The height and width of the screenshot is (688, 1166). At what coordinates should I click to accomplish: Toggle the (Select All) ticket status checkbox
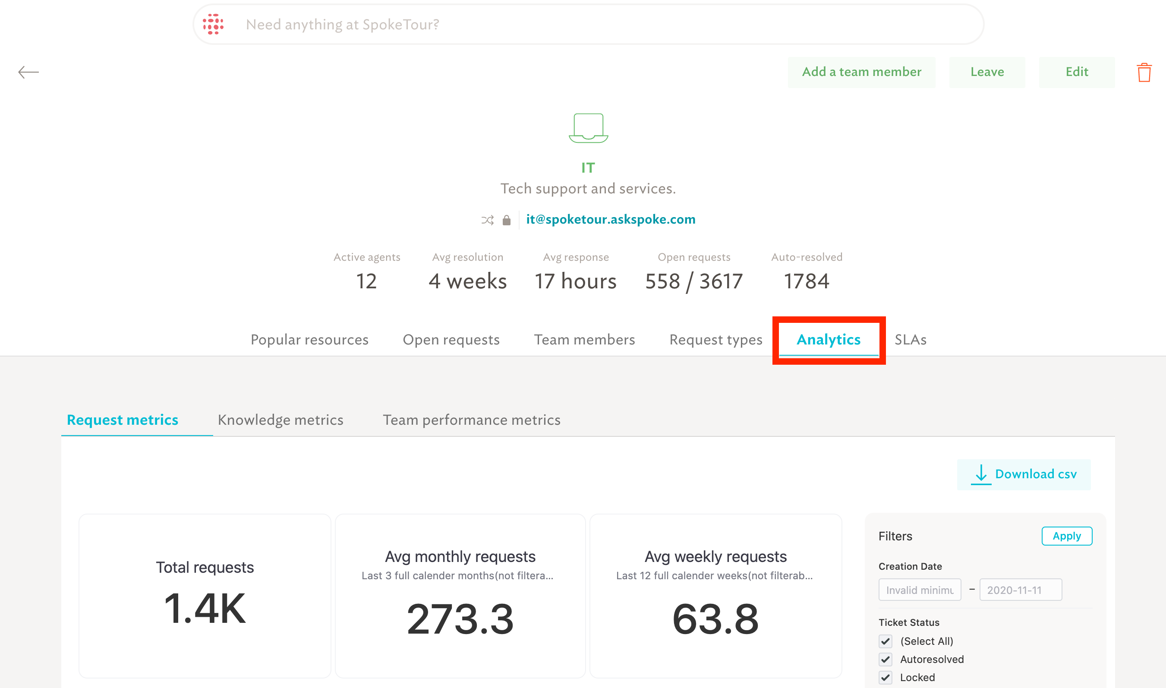click(885, 641)
